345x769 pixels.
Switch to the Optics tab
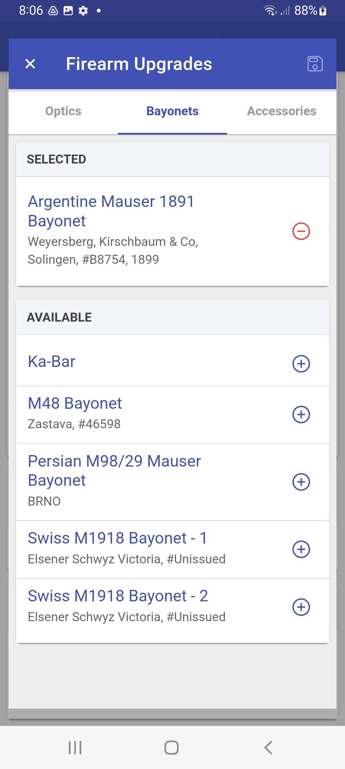(63, 111)
